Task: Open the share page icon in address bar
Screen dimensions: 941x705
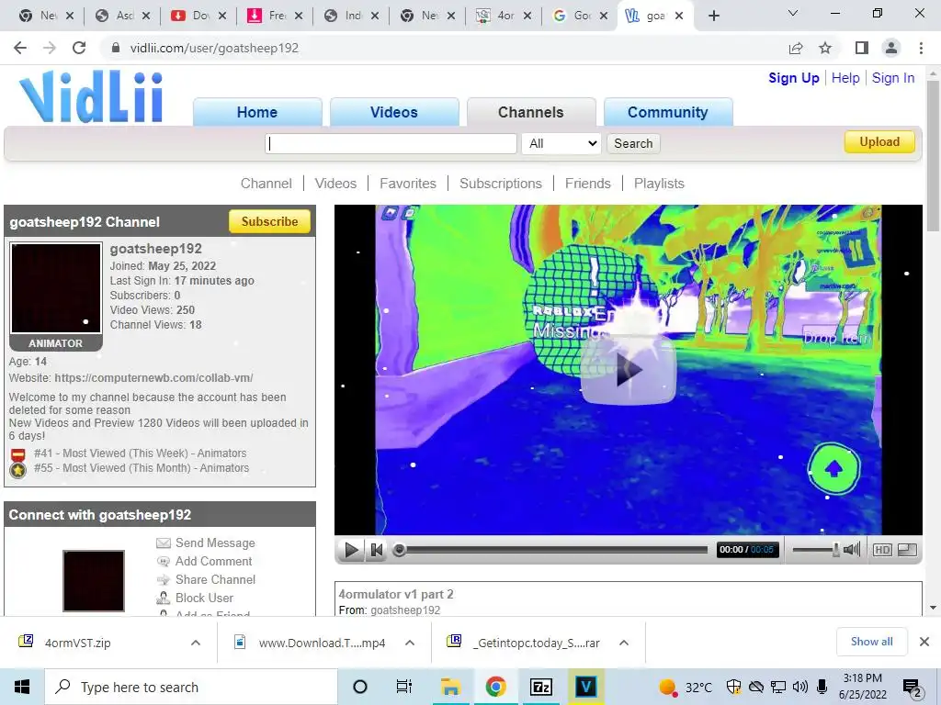Action: pyautogui.click(x=796, y=48)
